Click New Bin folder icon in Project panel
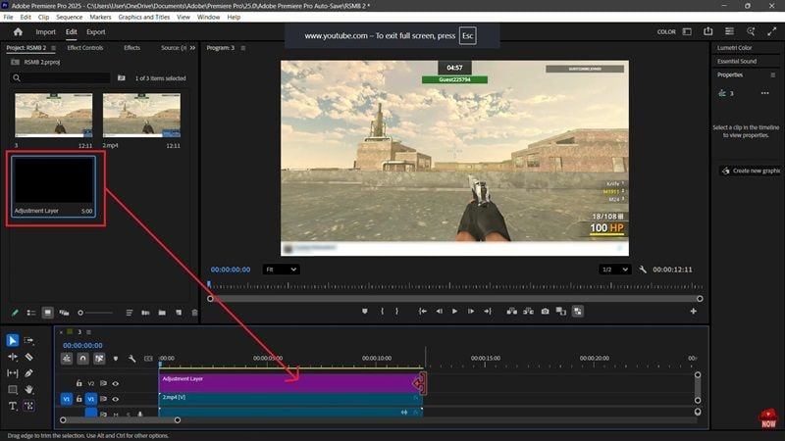785x441 pixels. pyautogui.click(x=162, y=313)
